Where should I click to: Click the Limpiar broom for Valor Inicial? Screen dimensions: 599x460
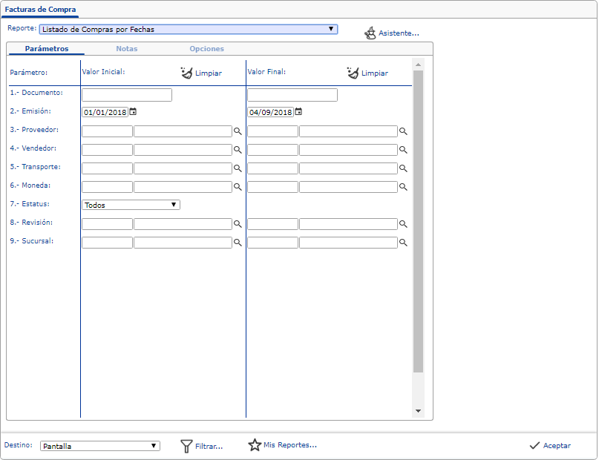pos(186,73)
